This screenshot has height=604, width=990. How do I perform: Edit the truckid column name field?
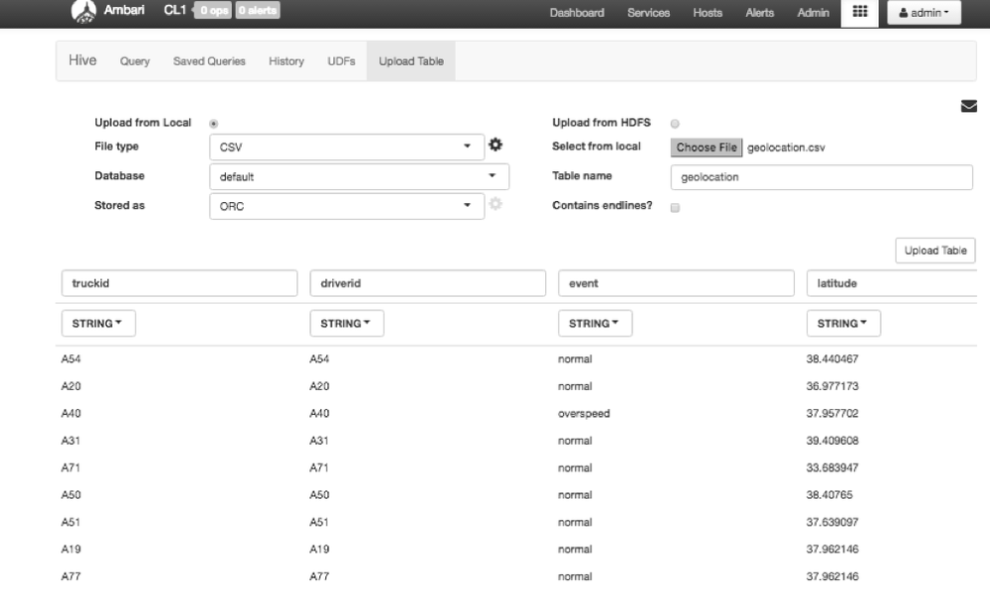179,283
